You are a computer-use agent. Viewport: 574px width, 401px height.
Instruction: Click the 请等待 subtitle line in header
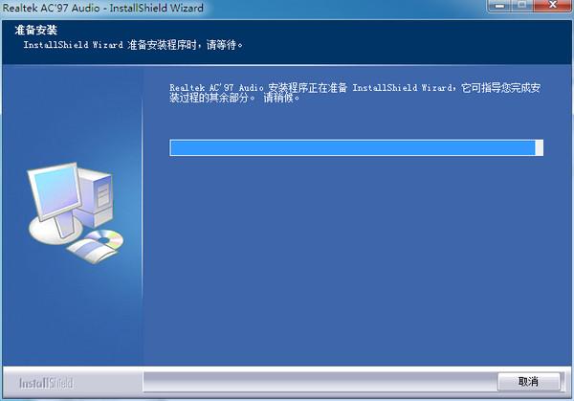point(133,45)
